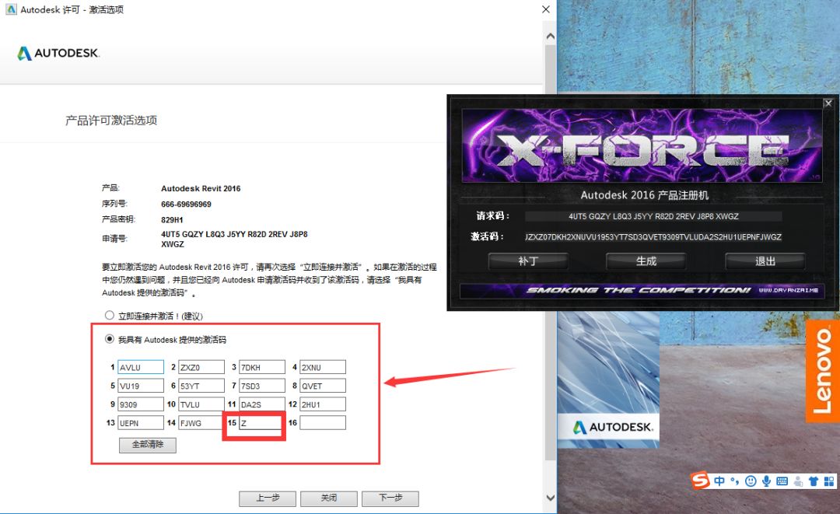Click activation field 12 containing 2HU1
Screen dimensions: 840x514
(323, 404)
